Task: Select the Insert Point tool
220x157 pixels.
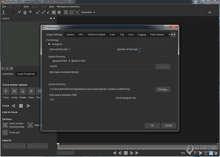Action: click(x=19, y=13)
